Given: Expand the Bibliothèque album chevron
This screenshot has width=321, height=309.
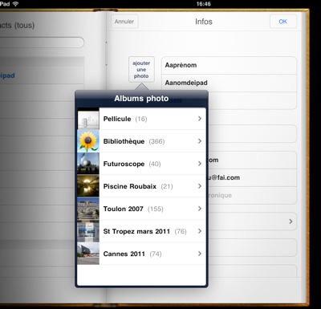Looking at the screenshot, I should pos(200,141).
